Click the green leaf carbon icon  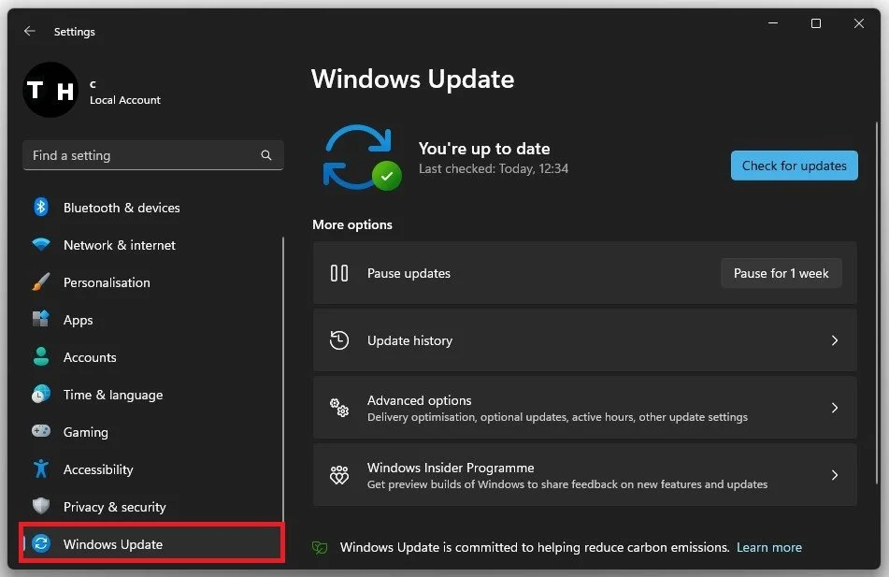(320, 547)
